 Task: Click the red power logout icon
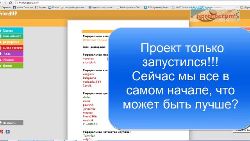[2, 132]
